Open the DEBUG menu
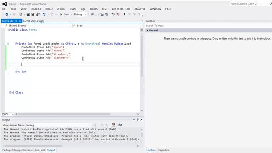Viewport: 272px width, 153px height. 61,9
